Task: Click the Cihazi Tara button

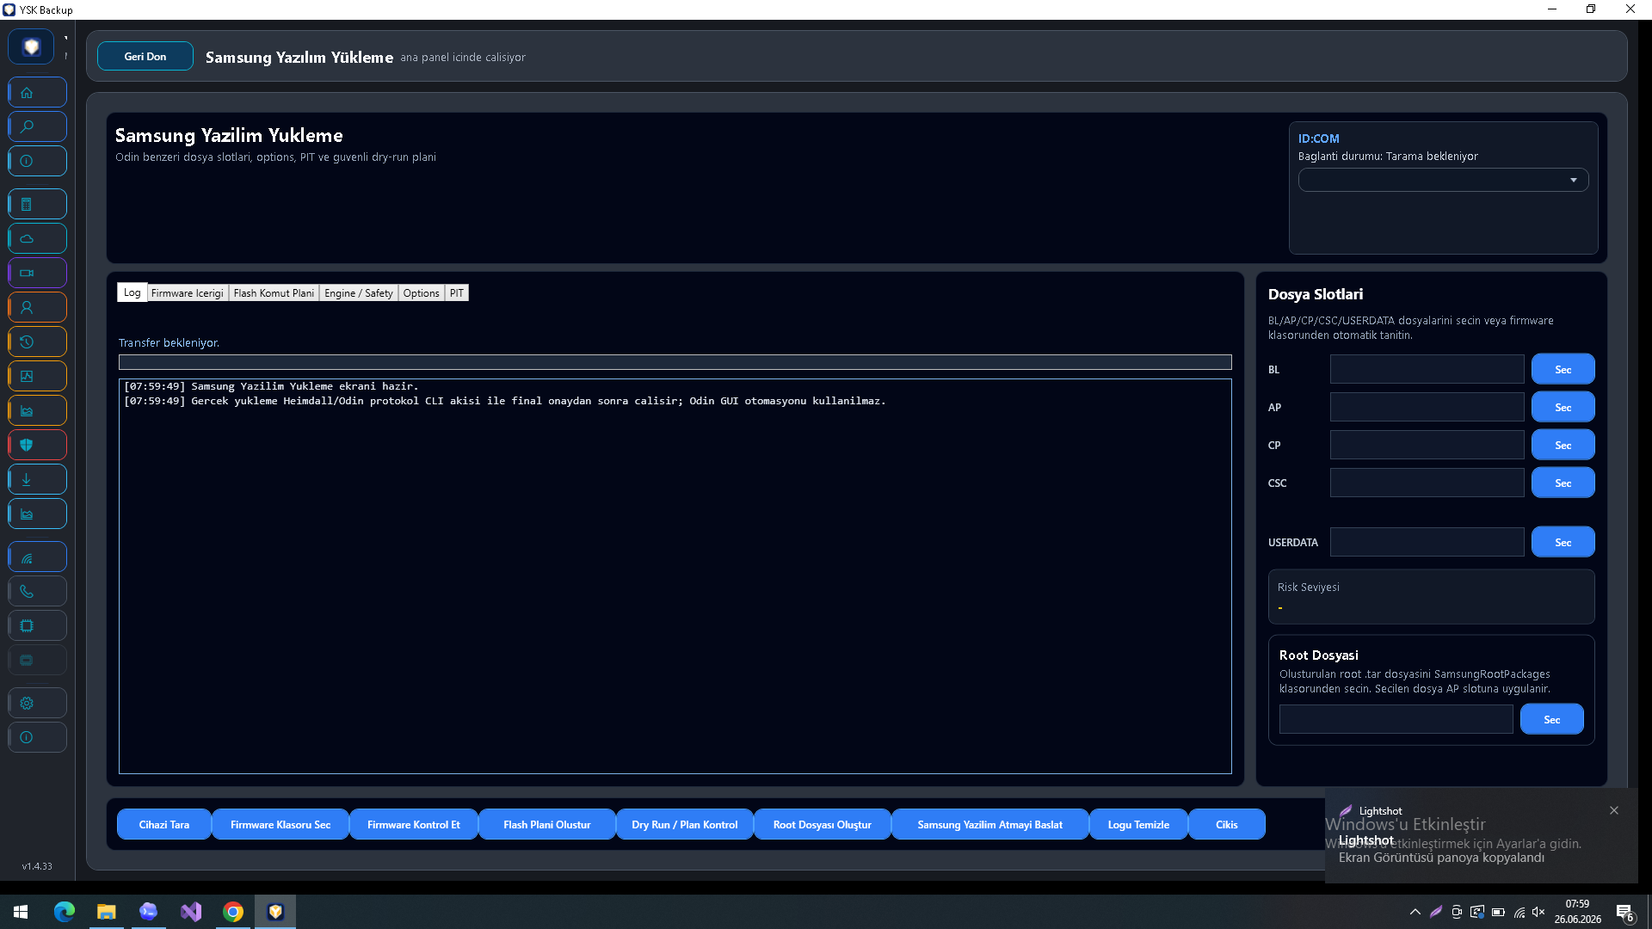Action: tap(164, 824)
